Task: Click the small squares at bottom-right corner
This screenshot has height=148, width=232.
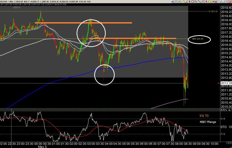Action: click(x=229, y=143)
